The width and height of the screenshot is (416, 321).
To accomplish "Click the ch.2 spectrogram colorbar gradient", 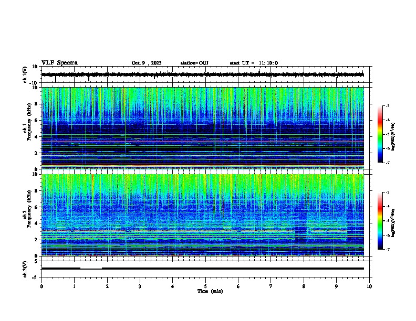I will (x=380, y=221).
